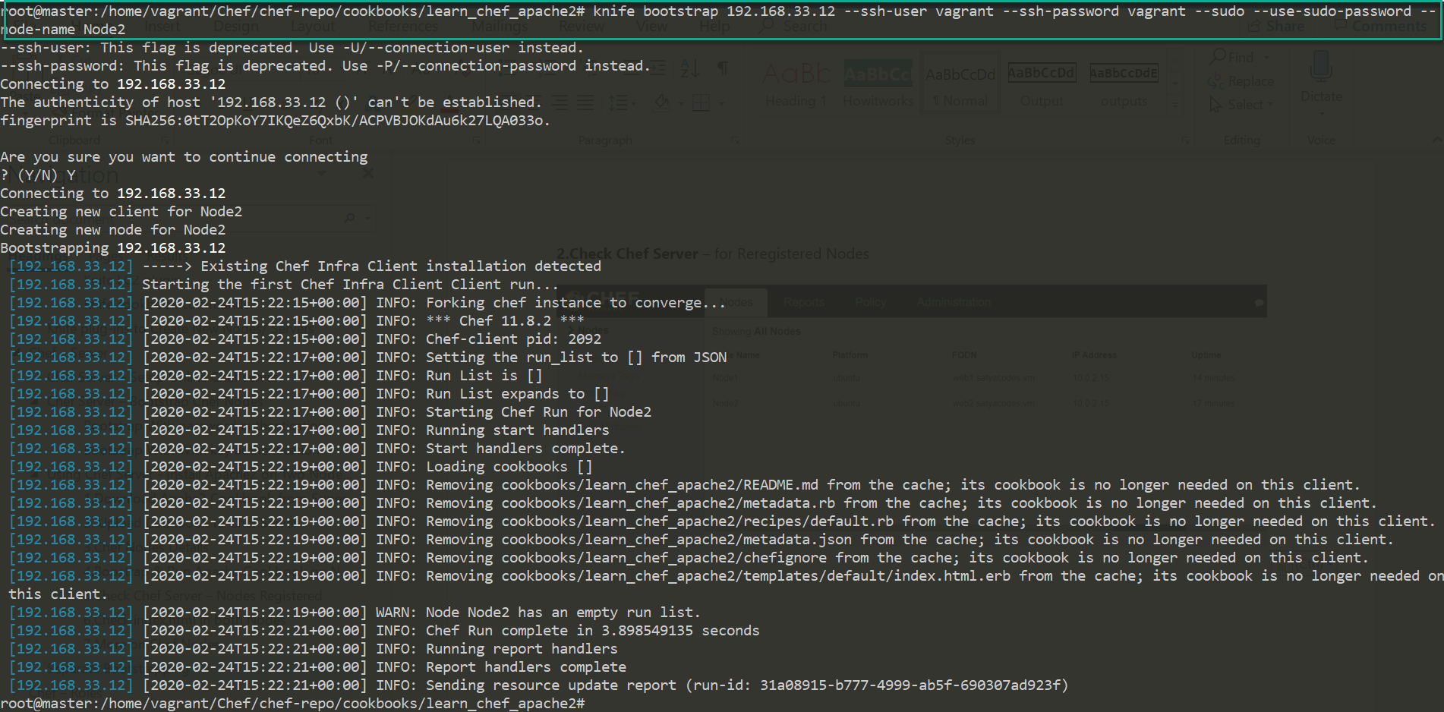
Task: Collapse the ribbon with the chevron
Action: click(x=1436, y=140)
